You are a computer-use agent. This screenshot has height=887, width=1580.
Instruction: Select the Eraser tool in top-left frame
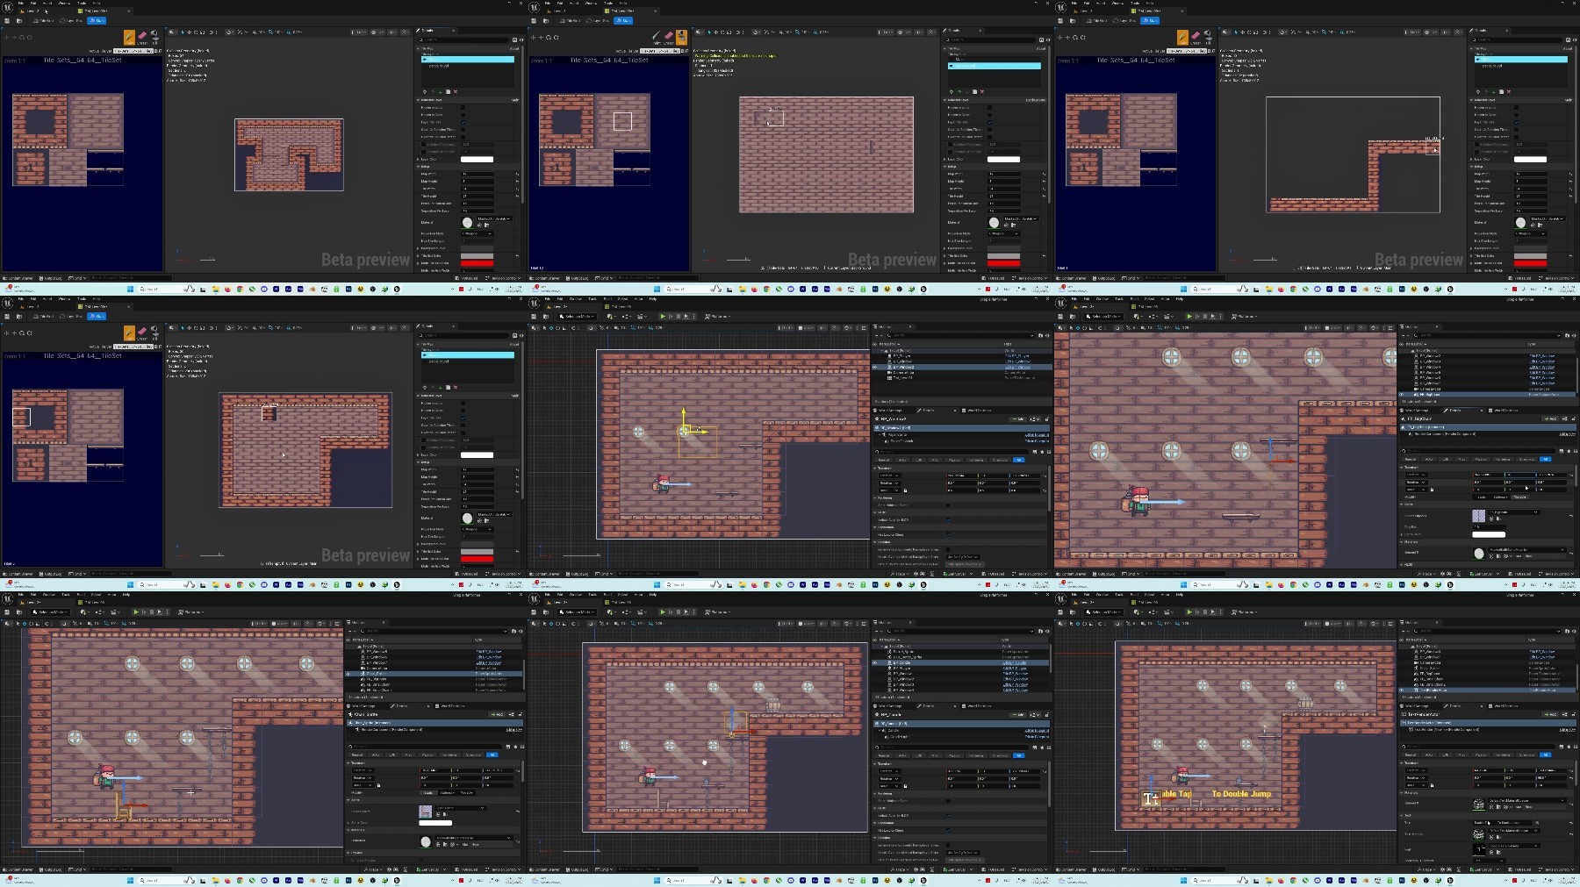point(142,37)
